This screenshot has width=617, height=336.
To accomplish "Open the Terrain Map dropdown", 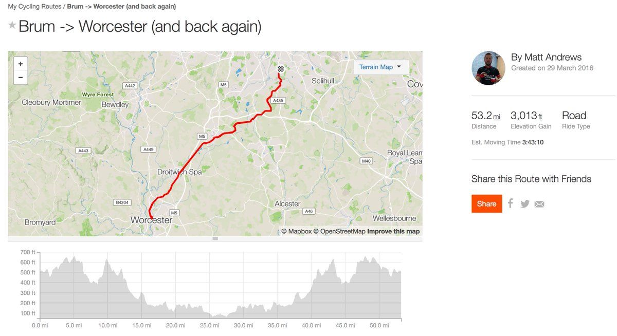I will click(x=380, y=67).
